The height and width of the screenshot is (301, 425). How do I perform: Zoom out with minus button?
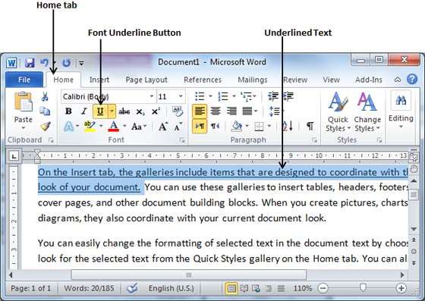(323, 288)
